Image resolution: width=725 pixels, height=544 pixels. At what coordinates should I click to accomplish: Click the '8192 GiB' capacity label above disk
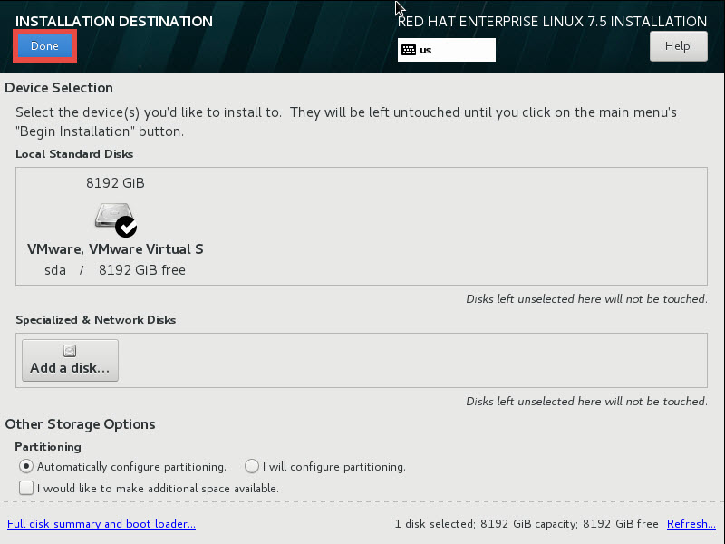pyautogui.click(x=115, y=183)
